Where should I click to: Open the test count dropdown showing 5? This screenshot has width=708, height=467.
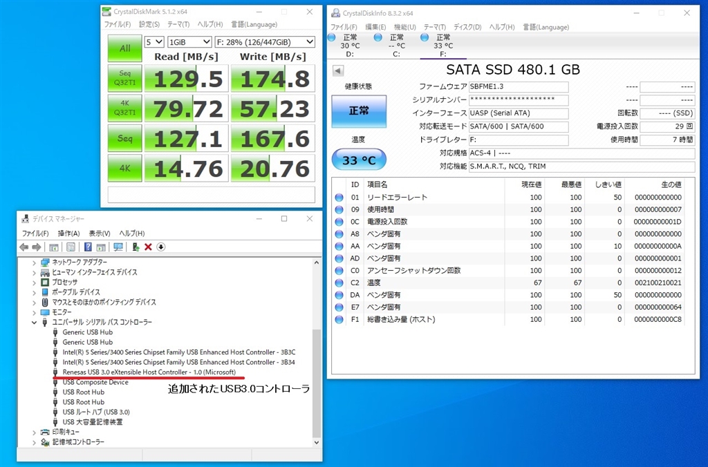(x=154, y=42)
